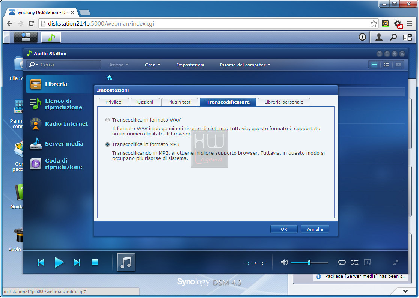Stop playback

click(95, 262)
